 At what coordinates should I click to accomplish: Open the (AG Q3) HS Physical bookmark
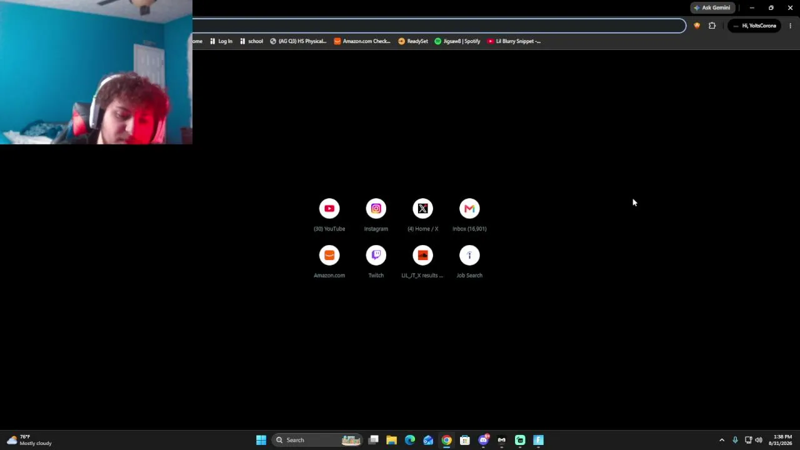click(x=298, y=41)
